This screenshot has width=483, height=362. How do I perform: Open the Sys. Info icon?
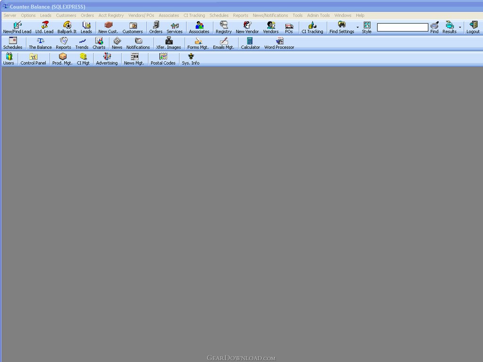click(x=191, y=59)
